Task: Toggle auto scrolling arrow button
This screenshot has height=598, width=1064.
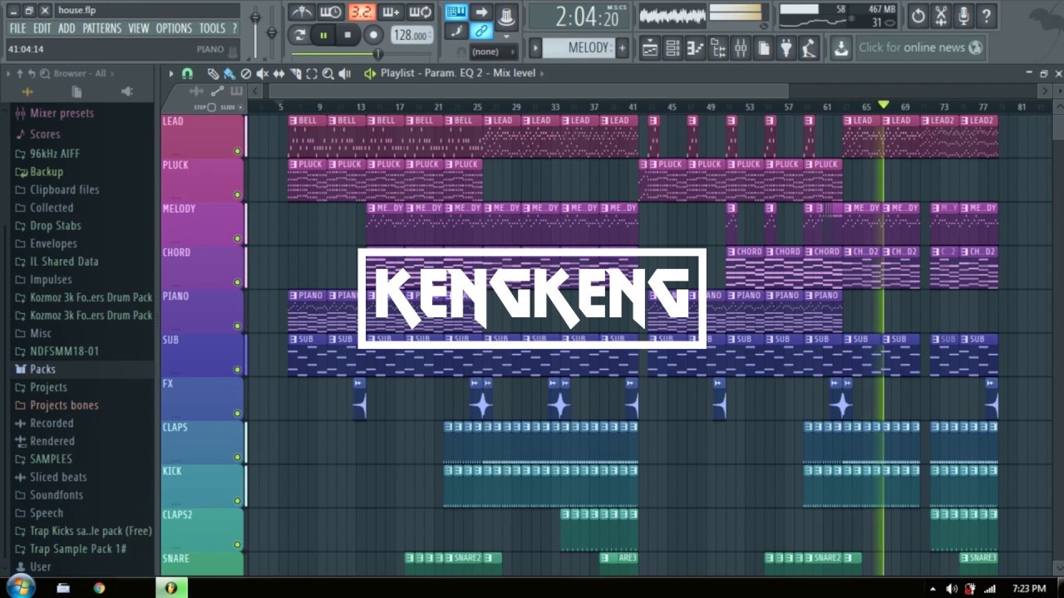Action: tap(481, 12)
